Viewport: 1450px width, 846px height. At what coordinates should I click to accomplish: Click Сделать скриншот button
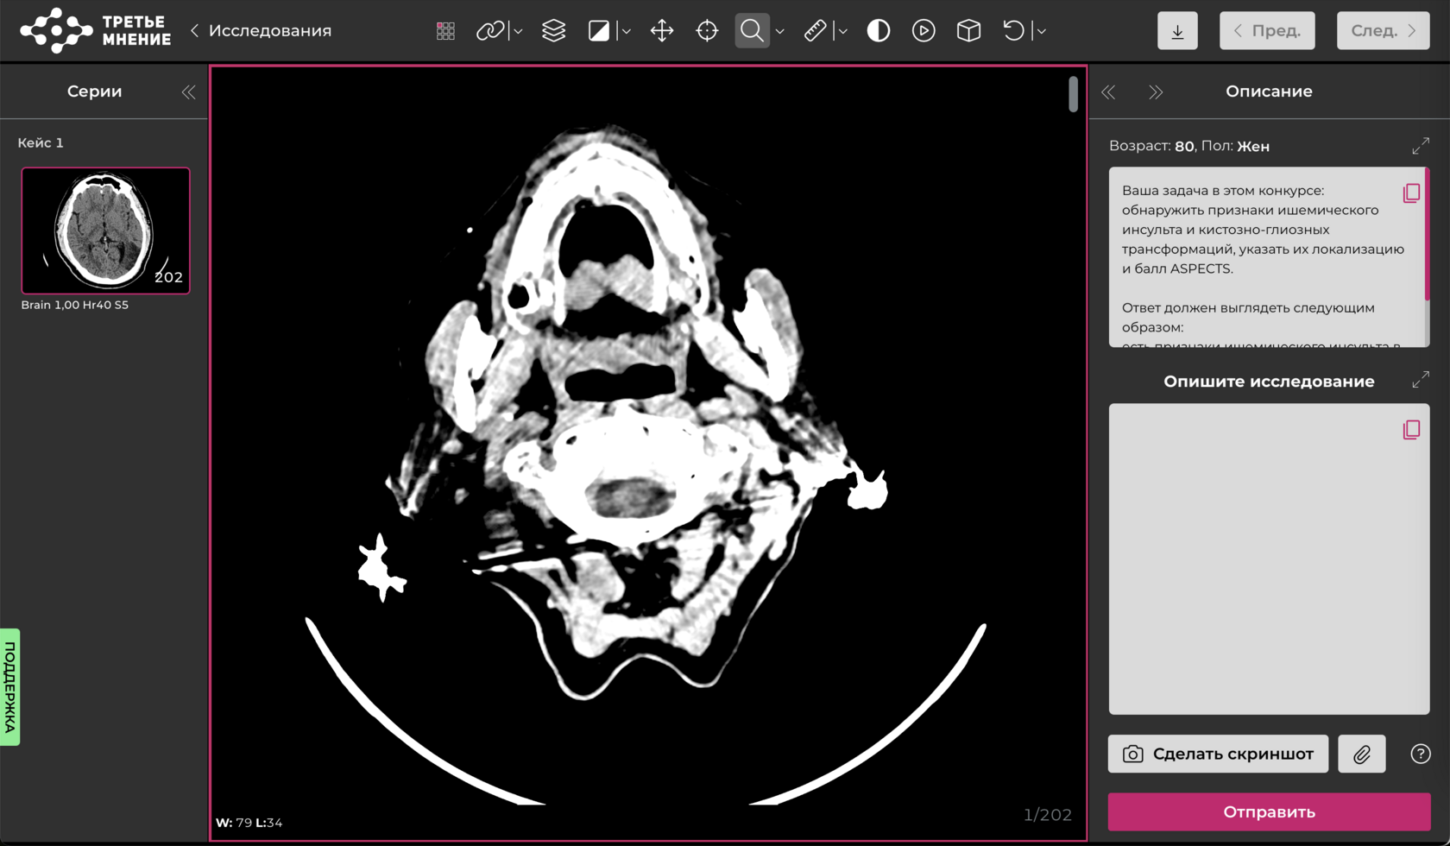click(x=1218, y=754)
